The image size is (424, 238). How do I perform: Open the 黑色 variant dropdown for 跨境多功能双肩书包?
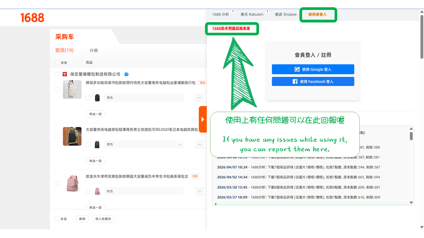144,98
